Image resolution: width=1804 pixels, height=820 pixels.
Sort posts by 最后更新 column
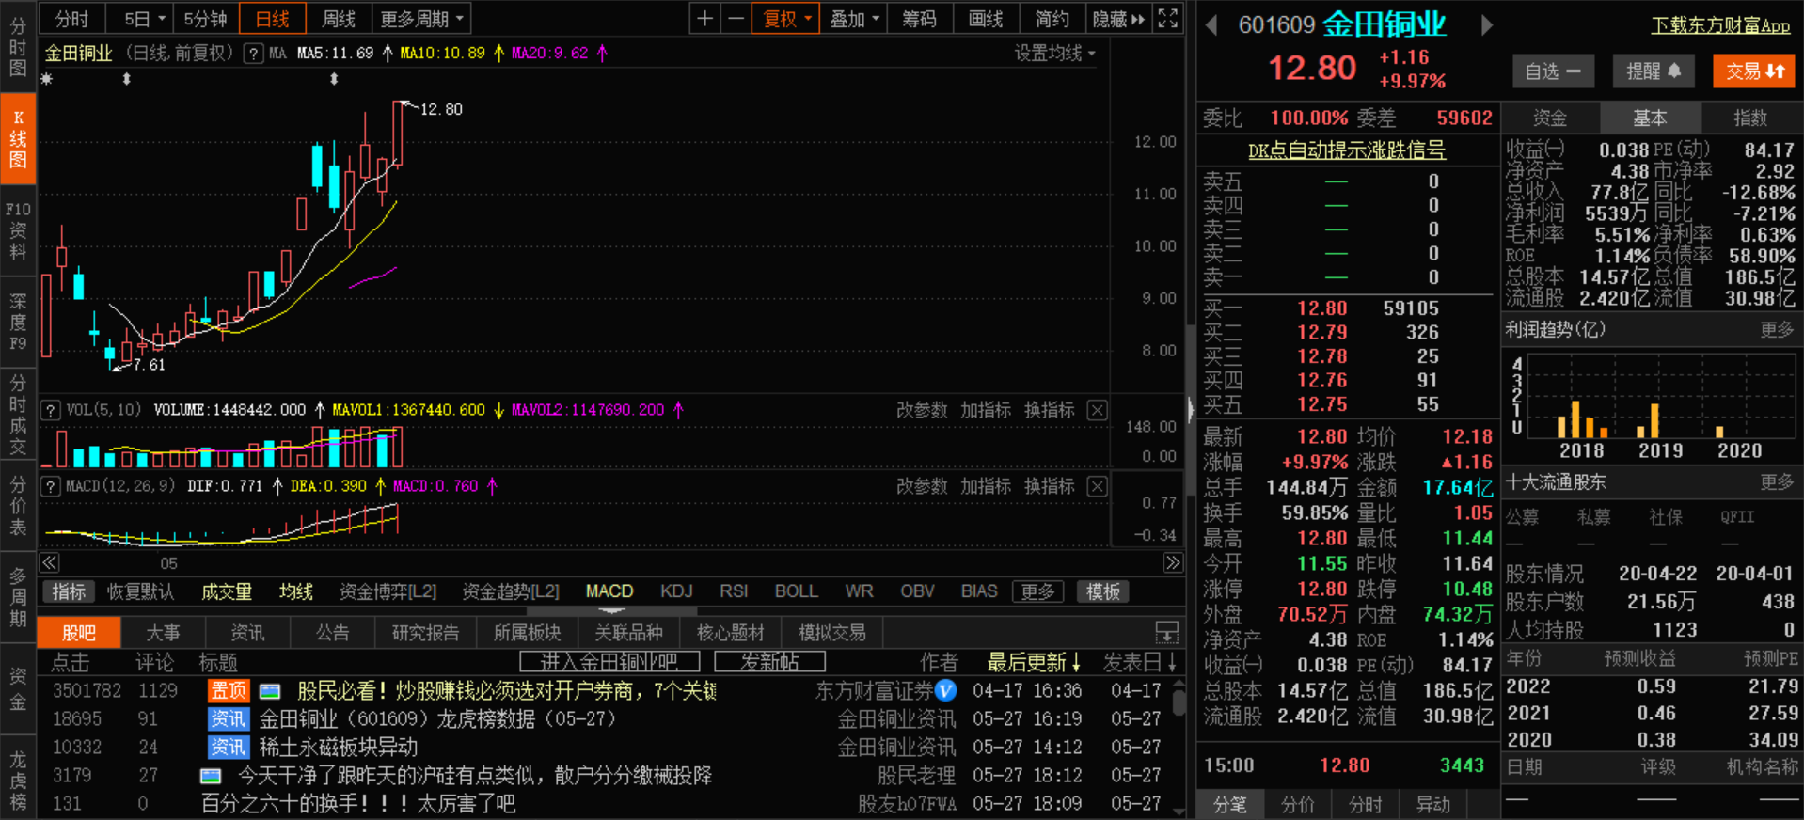point(1034,663)
